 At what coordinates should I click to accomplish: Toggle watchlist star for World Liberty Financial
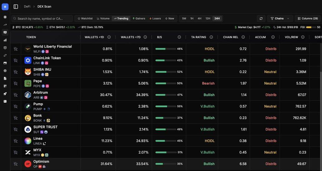(16, 49)
